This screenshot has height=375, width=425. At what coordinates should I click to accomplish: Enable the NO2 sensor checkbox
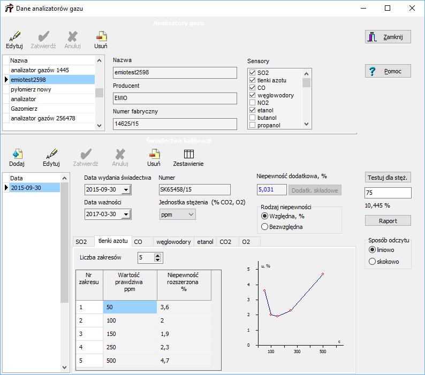[x=252, y=103]
